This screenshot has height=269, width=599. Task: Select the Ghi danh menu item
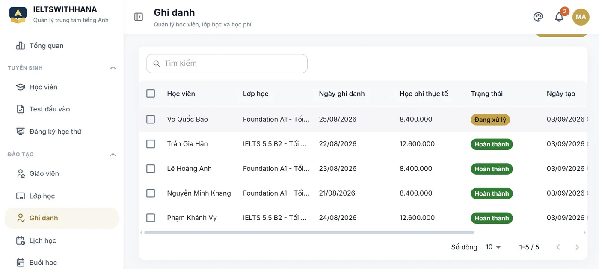click(62, 218)
